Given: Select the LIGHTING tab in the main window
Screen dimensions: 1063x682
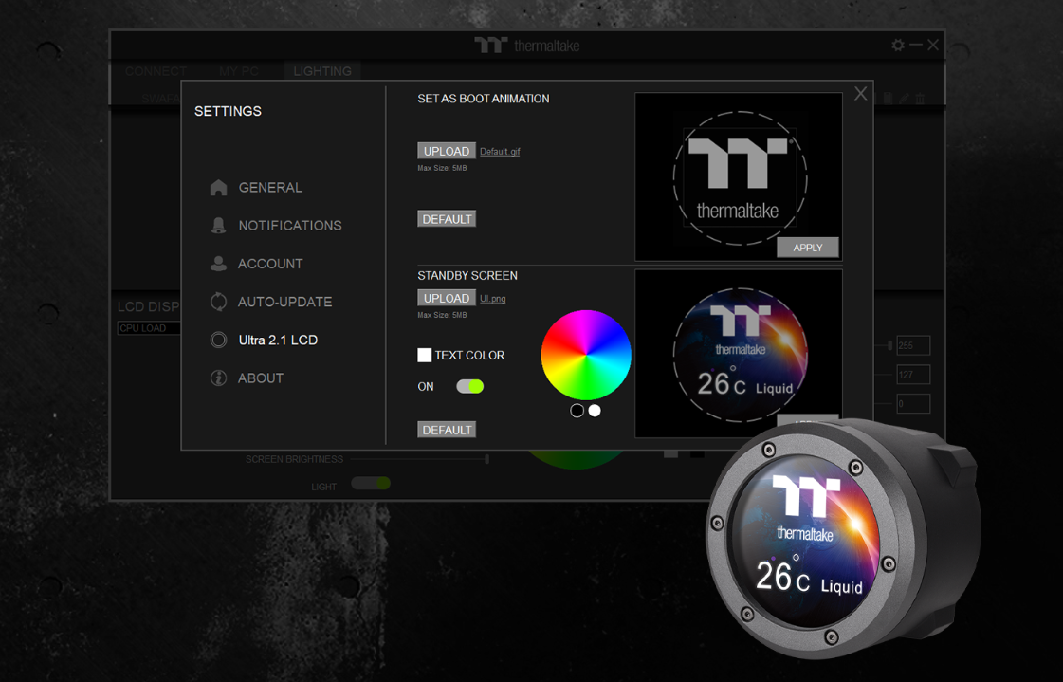Looking at the screenshot, I should (322, 71).
